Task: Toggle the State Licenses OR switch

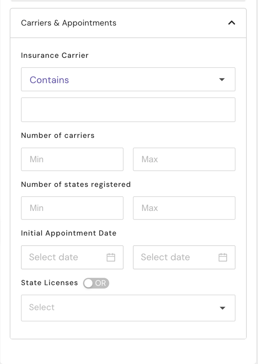Action: click(96, 283)
